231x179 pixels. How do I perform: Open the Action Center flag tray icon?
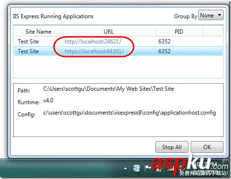[x=148, y=168]
